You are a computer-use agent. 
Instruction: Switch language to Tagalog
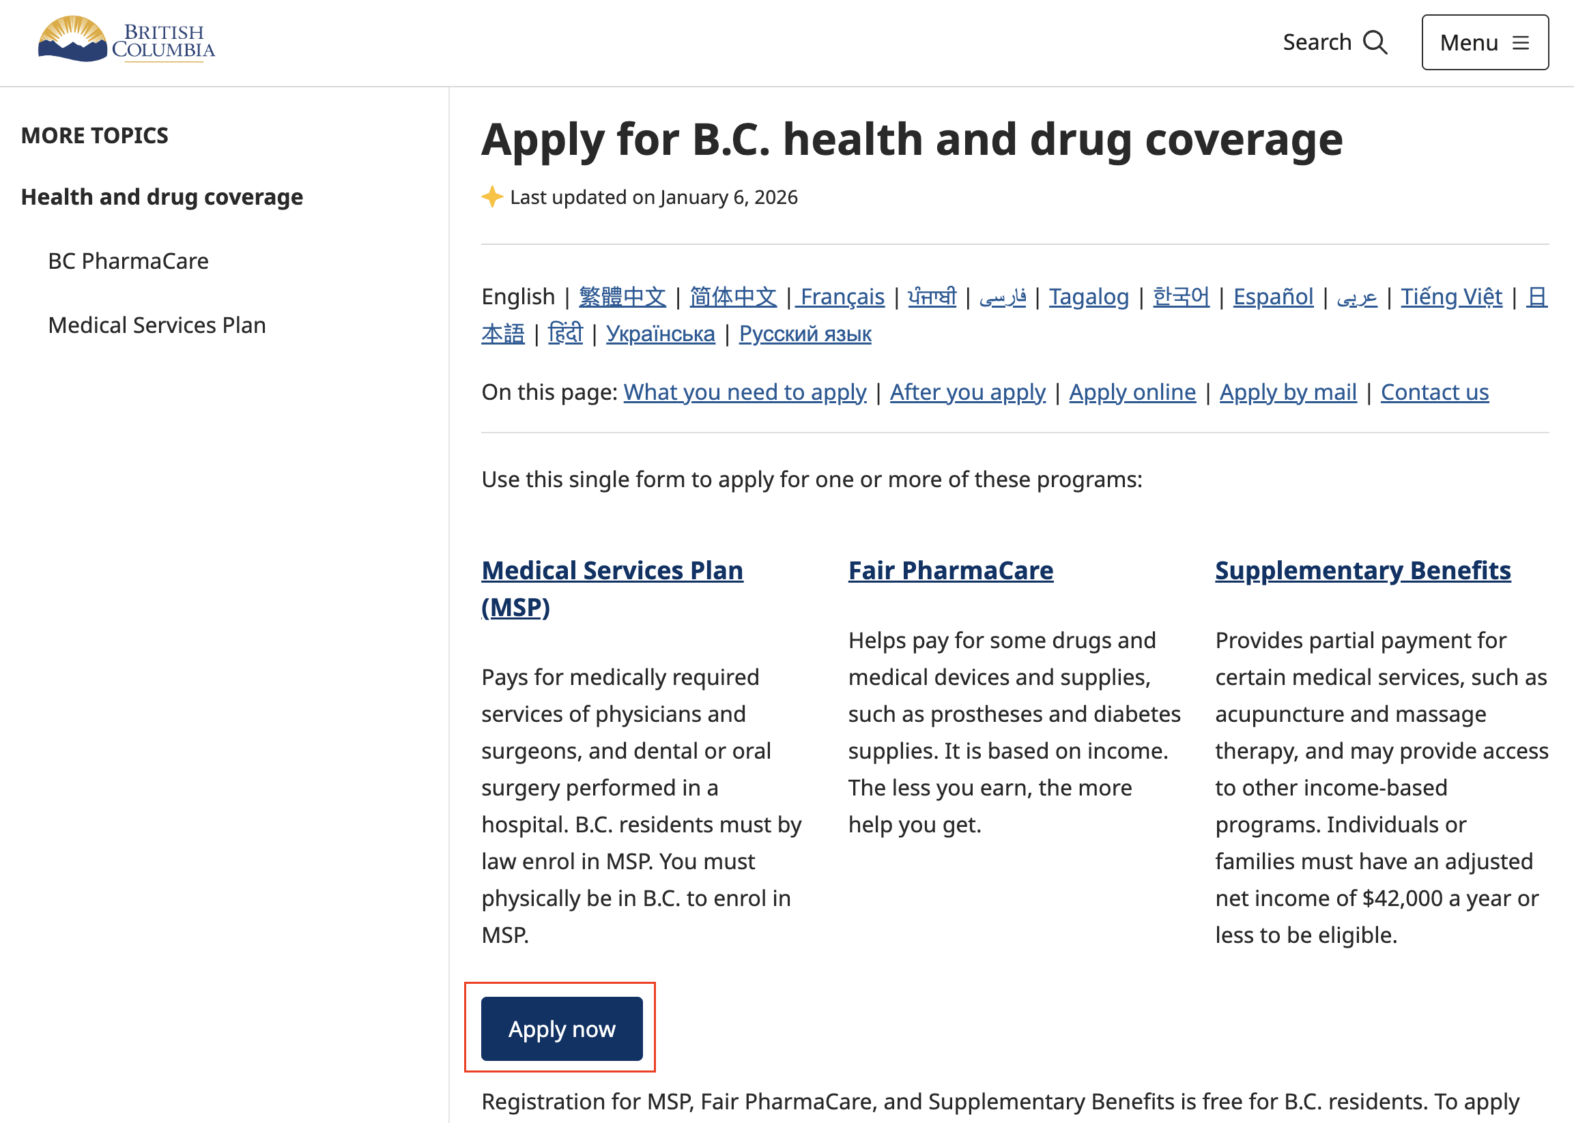pos(1088,297)
